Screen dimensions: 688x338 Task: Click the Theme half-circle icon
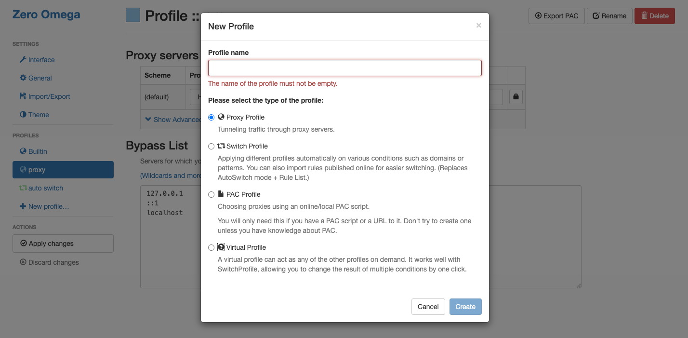click(x=23, y=115)
